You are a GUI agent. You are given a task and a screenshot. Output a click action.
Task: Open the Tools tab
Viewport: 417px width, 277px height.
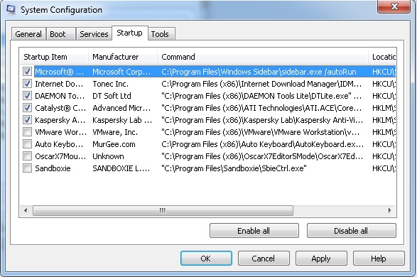(161, 34)
